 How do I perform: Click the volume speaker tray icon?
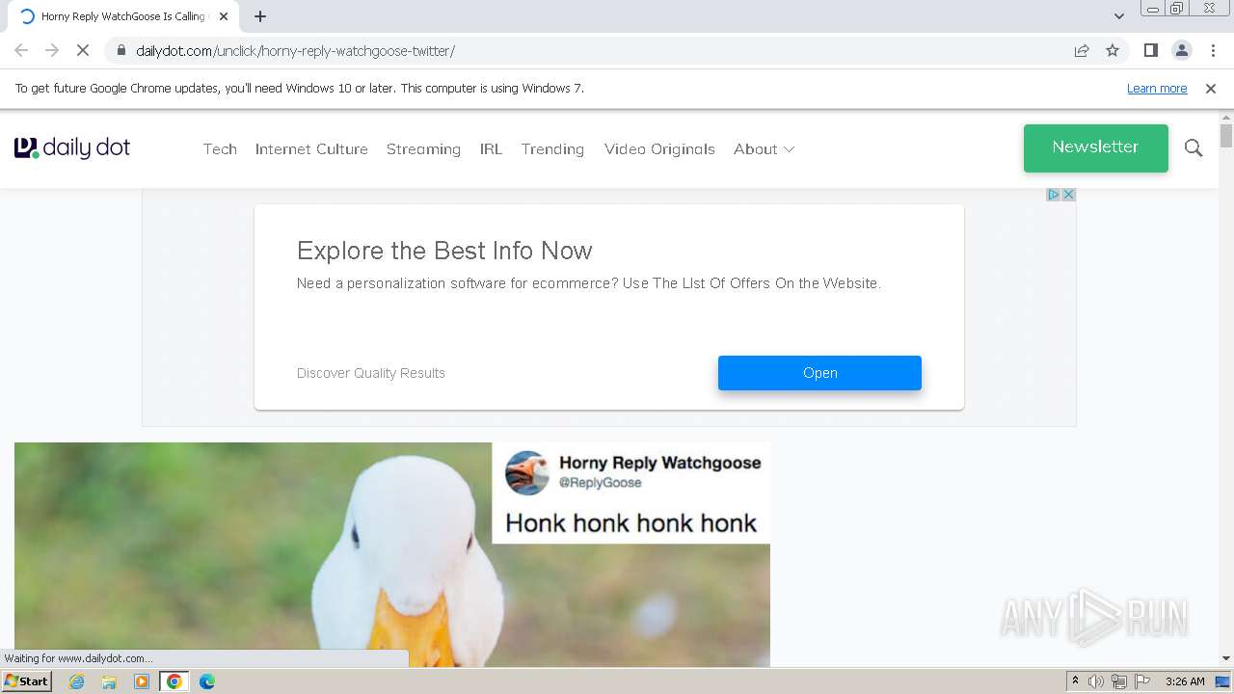[1096, 681]
